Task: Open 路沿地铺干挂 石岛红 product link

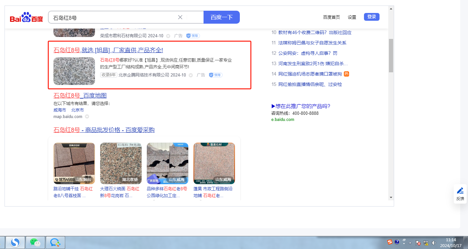Action: pos(73,192)
